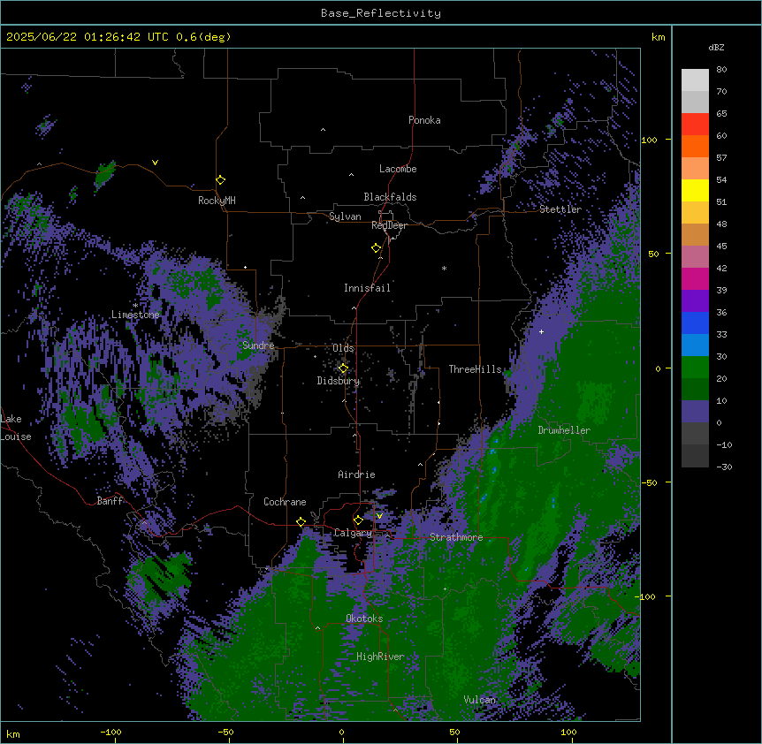The width and height of the screenshot is (762, 744).
Task: Click the Sundre label
Action: [x=258, y=345]
